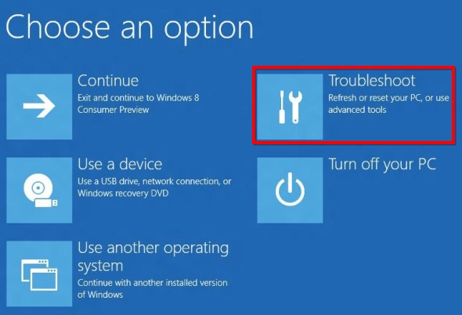
Task: Click the wrench glyph in Troubleshoot tile
Action: [295, 107]
